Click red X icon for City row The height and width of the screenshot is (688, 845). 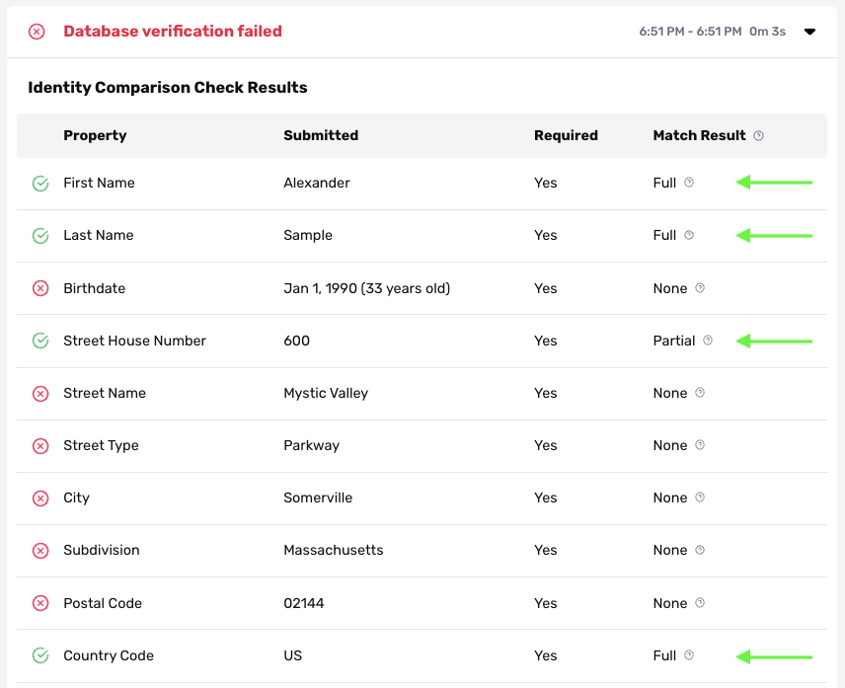pyautogui.click(x=40, y=498)
